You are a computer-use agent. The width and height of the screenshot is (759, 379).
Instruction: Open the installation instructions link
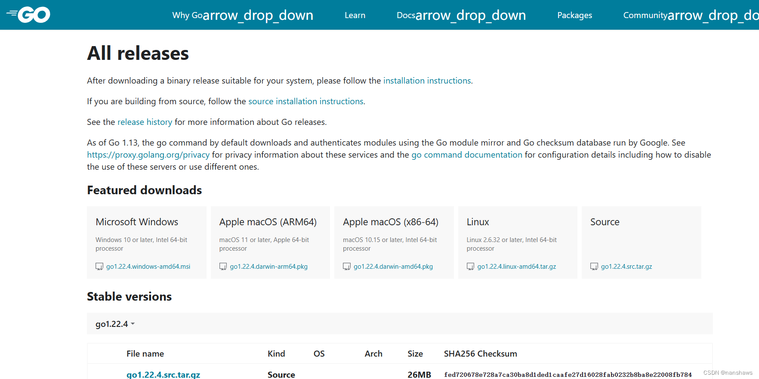(427, 81)
